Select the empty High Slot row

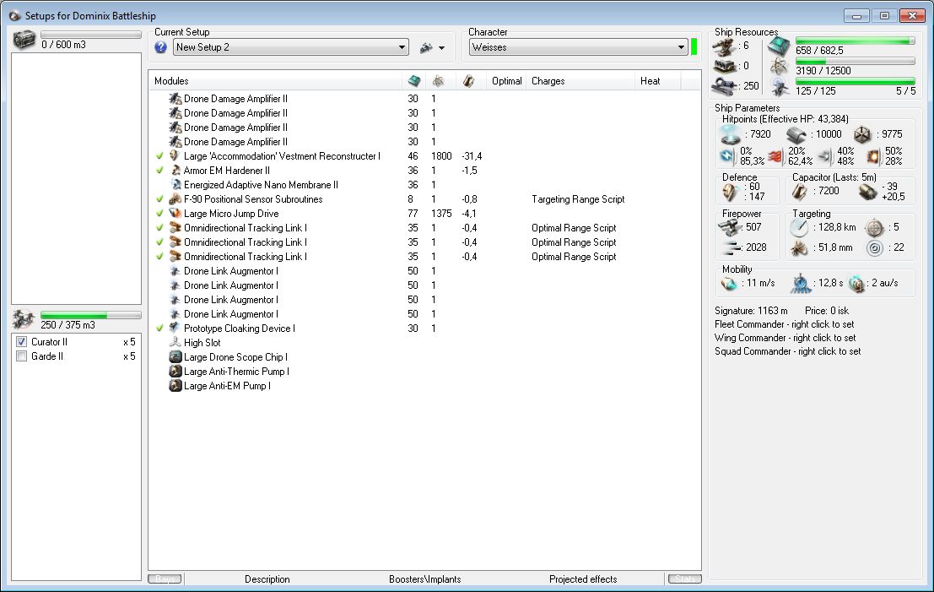pyautogui.click(x=424, y=343)
